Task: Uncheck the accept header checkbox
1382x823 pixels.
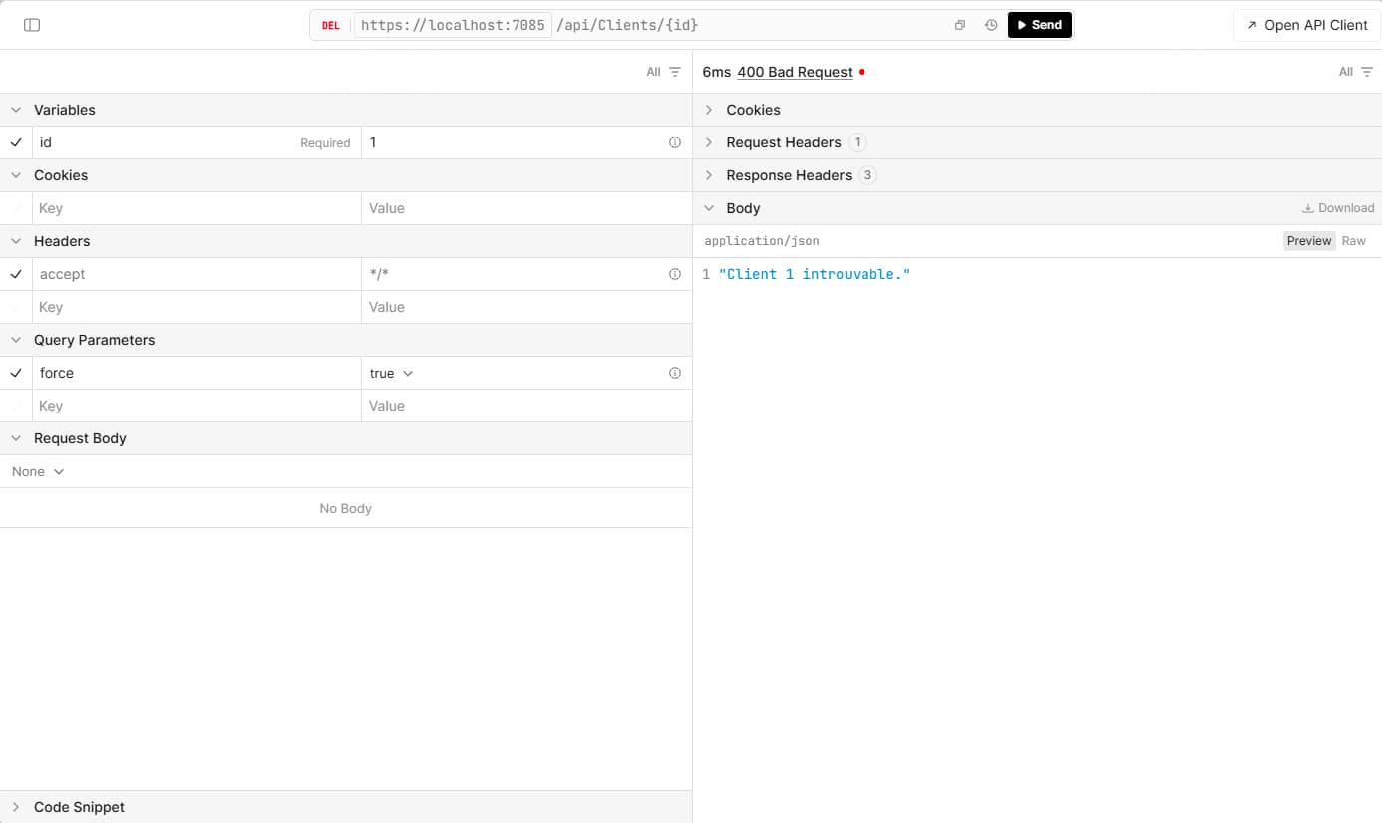Action: point(16,274)
